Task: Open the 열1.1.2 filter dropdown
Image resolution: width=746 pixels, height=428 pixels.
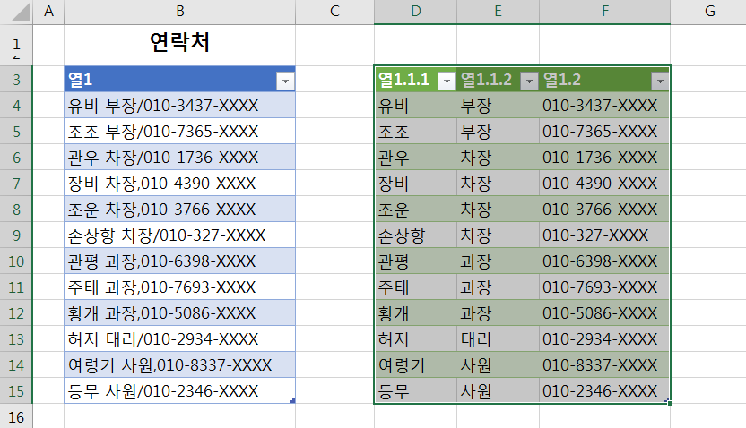Action: (529, 81)
